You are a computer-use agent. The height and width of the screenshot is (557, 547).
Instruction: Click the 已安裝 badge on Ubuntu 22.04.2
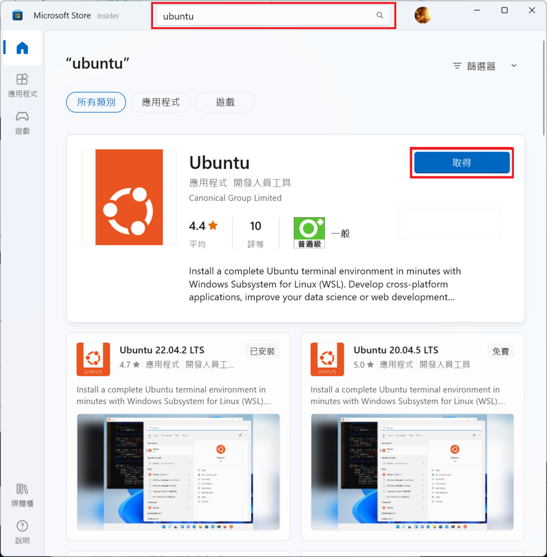click(262, 351)
